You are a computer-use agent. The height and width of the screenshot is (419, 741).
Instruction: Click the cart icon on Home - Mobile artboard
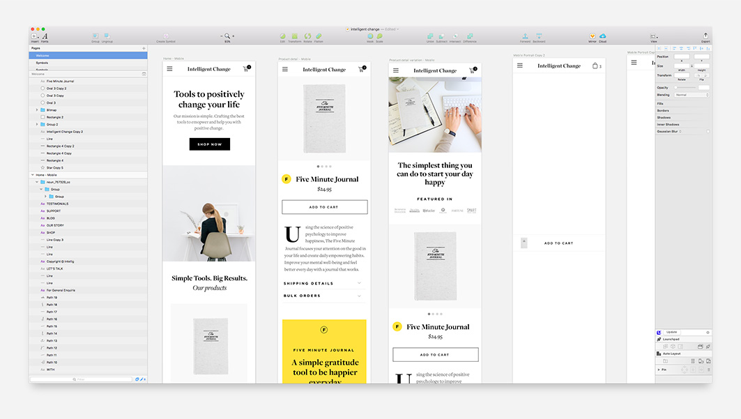tap(246, 69)
